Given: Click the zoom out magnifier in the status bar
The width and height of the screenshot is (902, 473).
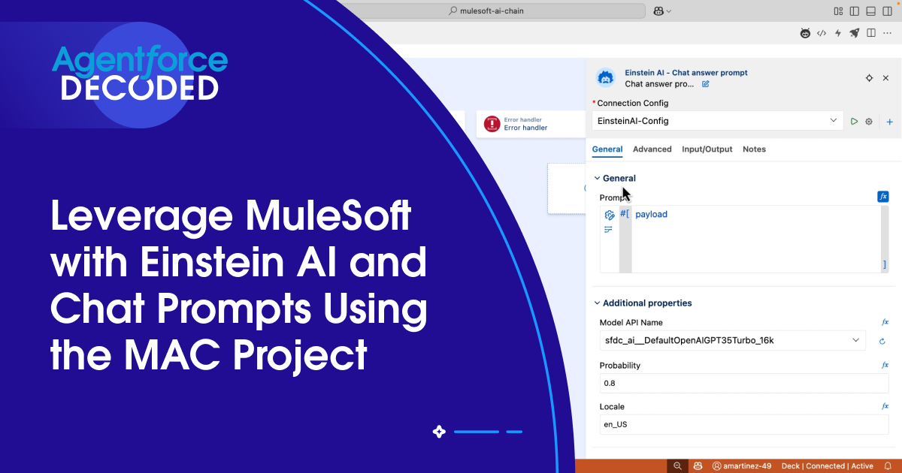Looking at the screenshot, I should 677,466.
